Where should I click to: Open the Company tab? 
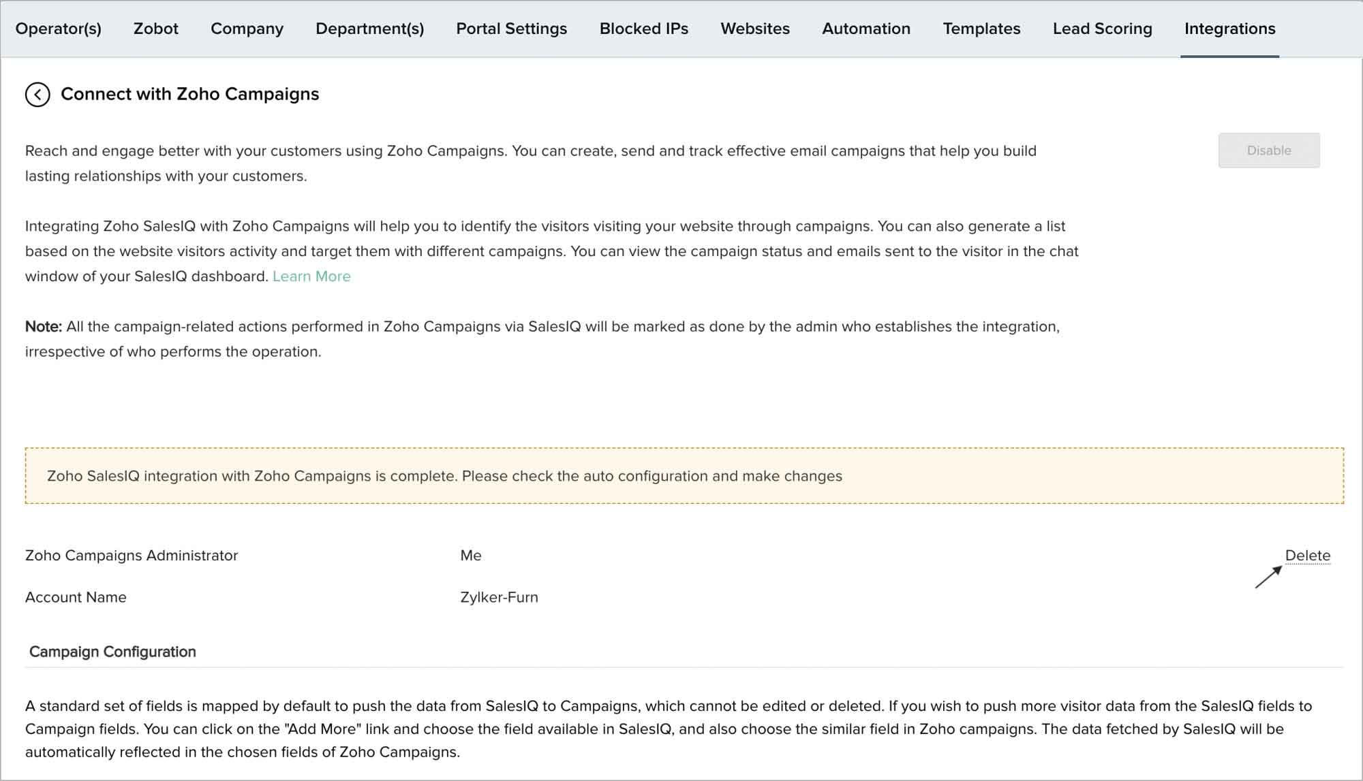tap(247, 29)
